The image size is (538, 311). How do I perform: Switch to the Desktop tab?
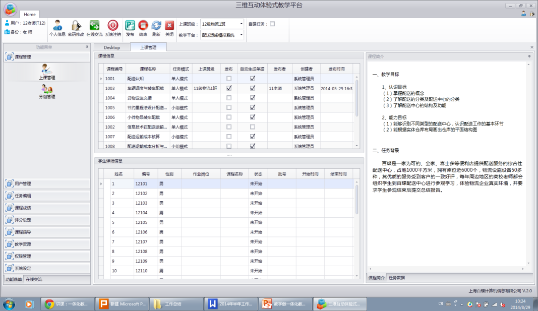[x=112, y=47]
